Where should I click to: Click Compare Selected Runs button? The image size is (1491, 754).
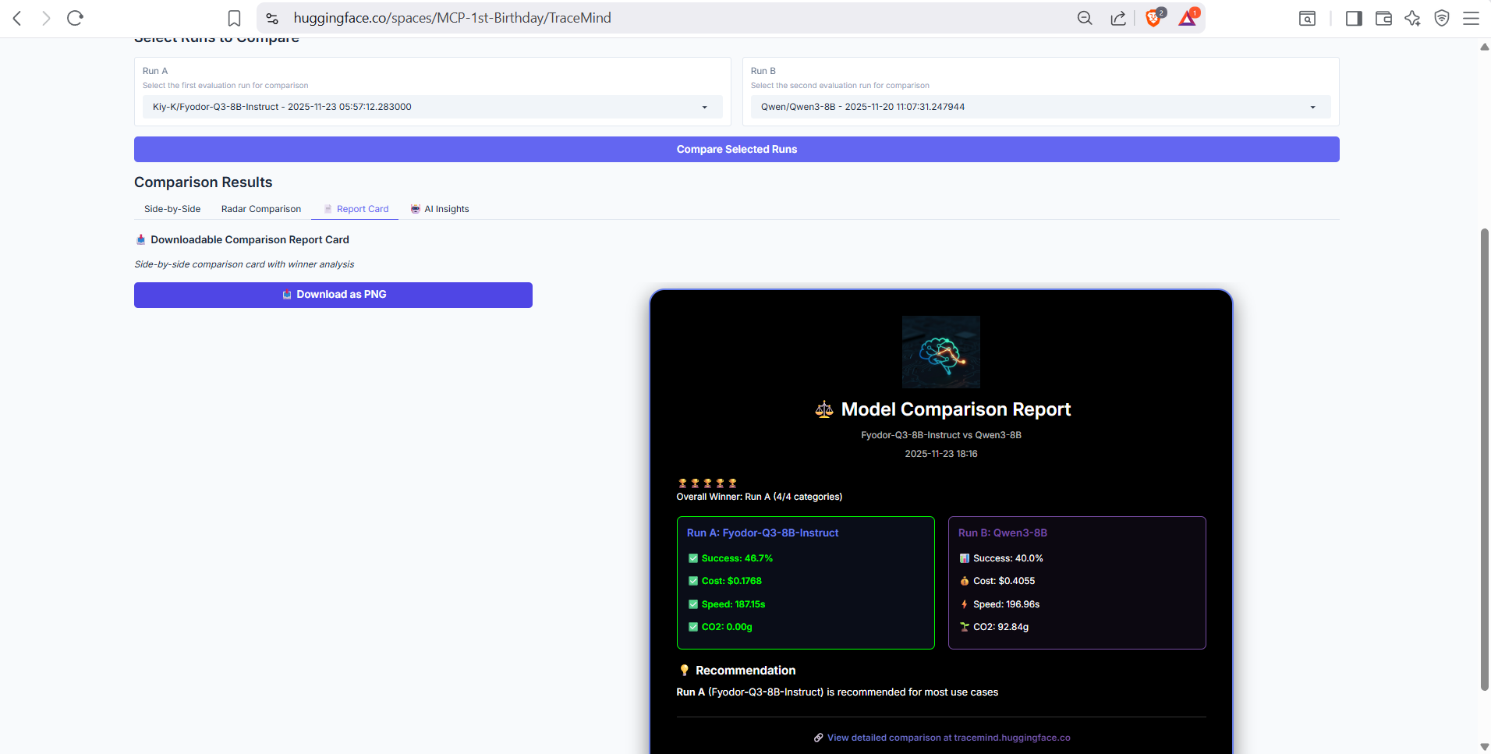[x=737, y=150]
